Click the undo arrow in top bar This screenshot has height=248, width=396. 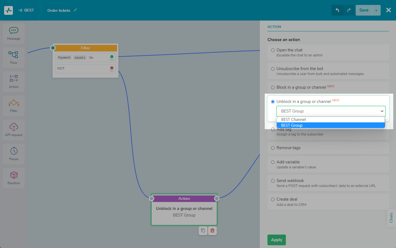[337, 10]
